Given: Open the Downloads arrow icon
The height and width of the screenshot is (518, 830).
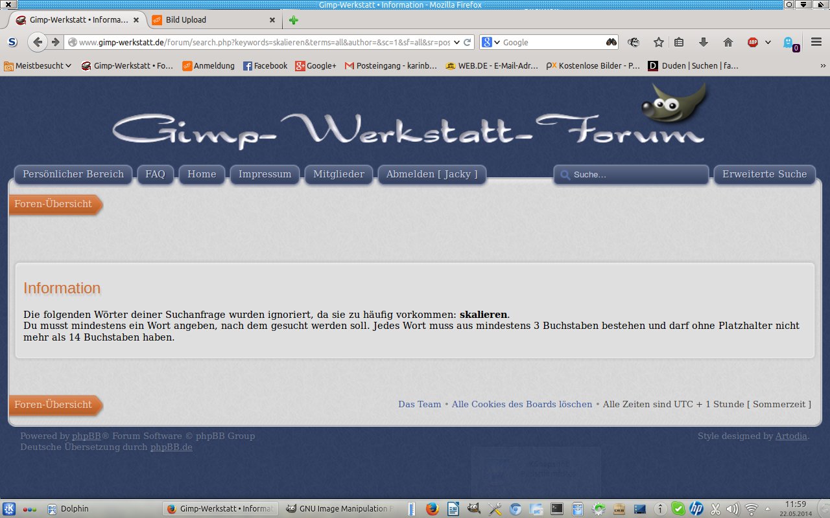Looking at the screenshot, I should coord(704,42).
